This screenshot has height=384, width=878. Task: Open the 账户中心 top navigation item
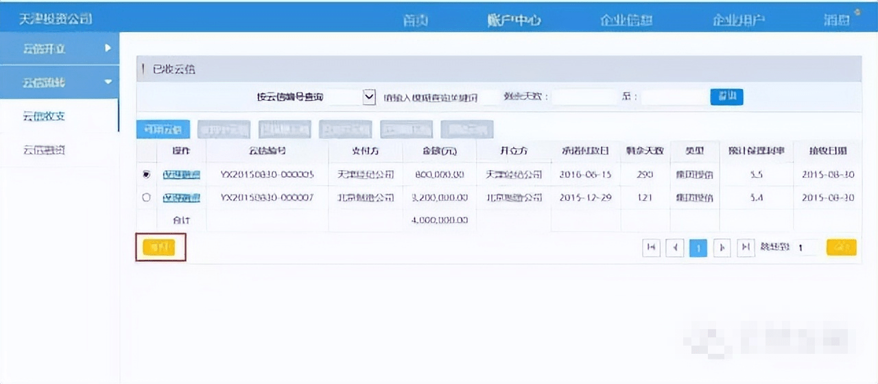[514, 21]
